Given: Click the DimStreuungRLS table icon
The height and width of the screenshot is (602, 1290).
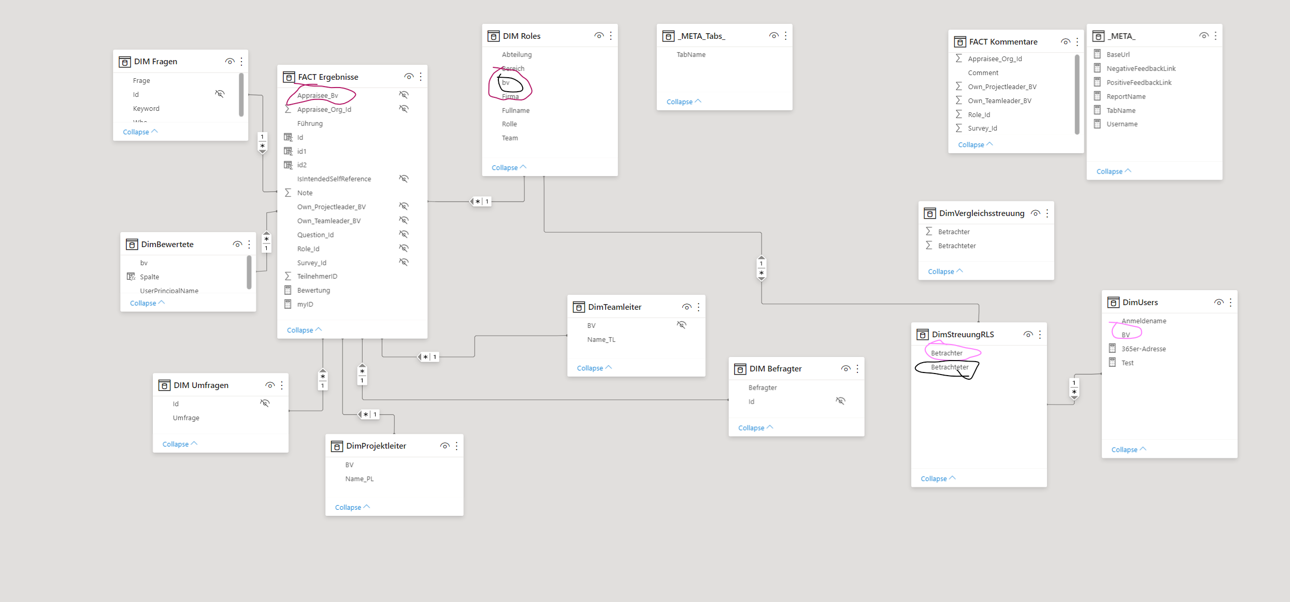Looking at the screenshot, I should (923, 335).
